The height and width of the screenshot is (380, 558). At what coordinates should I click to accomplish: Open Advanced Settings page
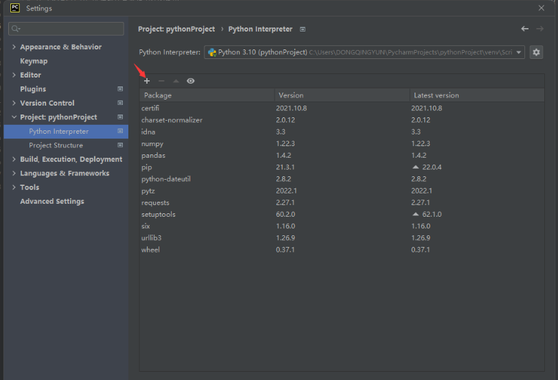pyautogui.click(x=52, y=202)
